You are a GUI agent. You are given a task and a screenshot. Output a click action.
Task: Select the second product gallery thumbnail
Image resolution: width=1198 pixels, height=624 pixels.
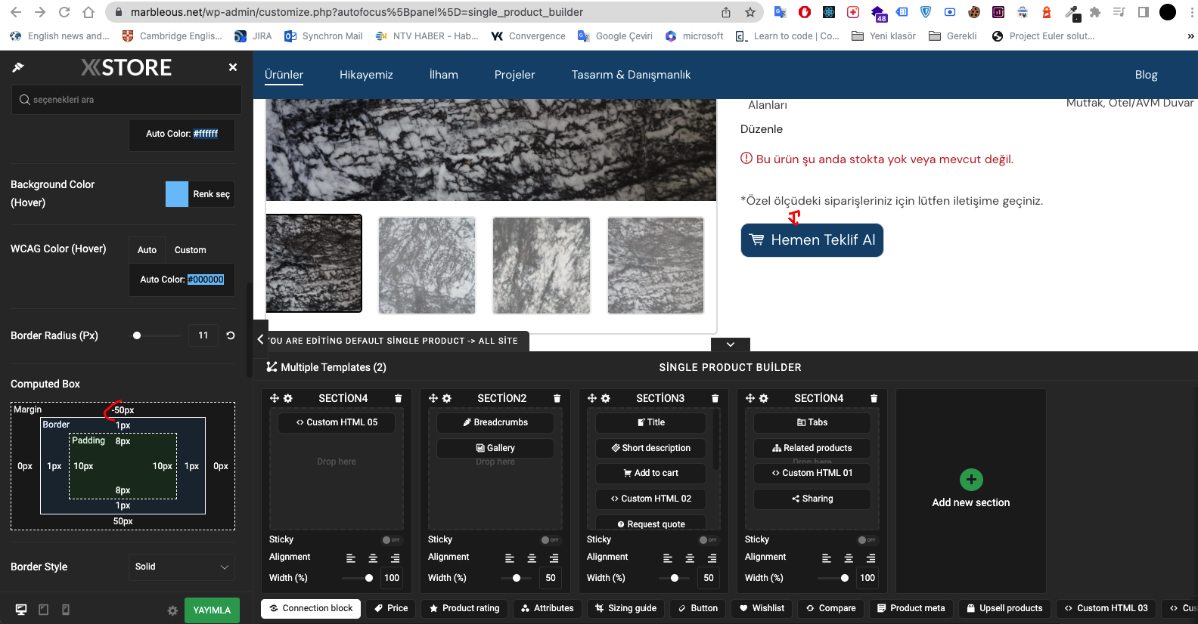point(427,265)
